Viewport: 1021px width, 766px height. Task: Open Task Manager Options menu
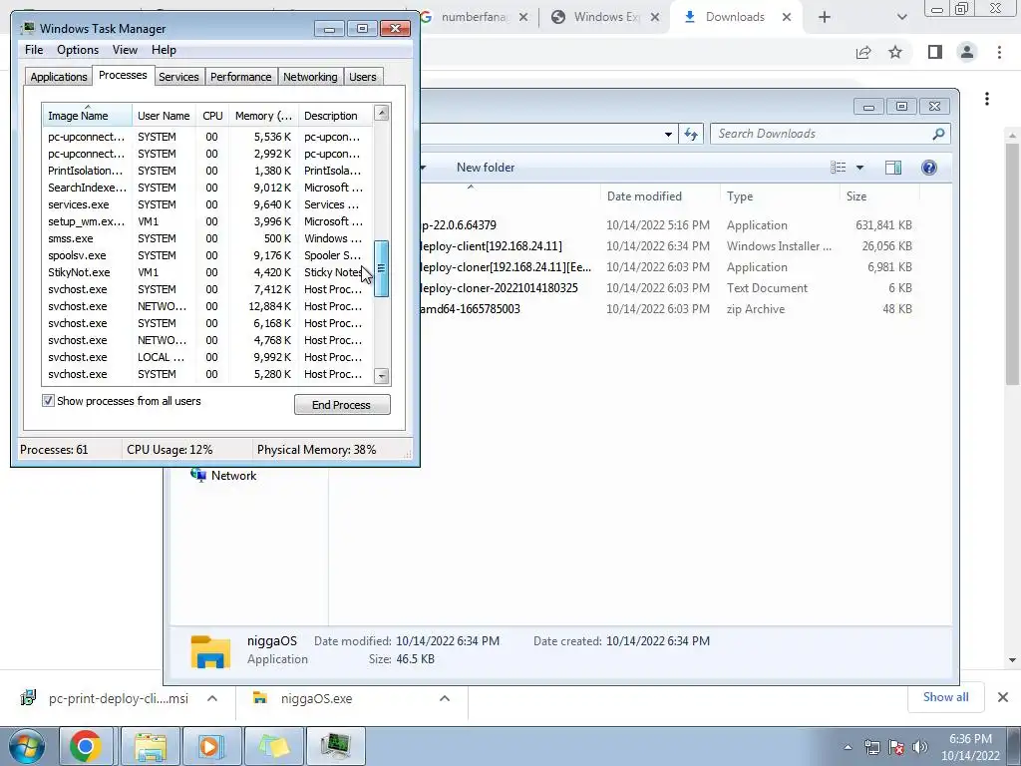point(78,50)
